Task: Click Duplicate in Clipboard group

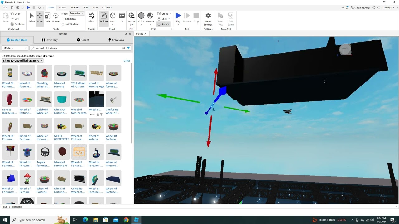Action: pyautogui.click(x=17, y=24)
